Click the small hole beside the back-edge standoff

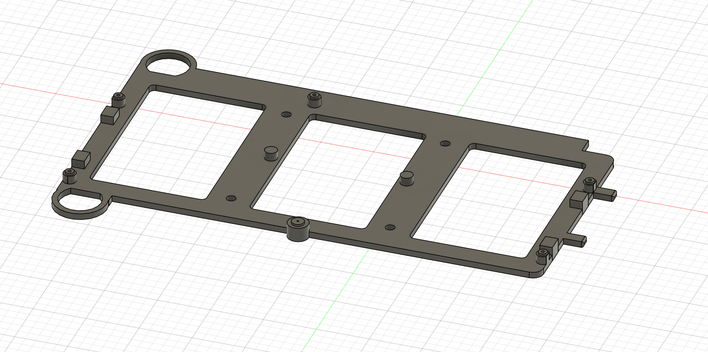pyautogui.click(x=286, y=115)
